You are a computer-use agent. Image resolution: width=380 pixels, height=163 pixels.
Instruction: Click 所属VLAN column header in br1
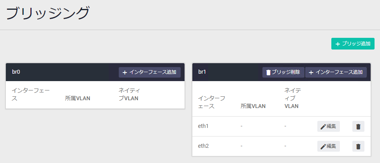(253, 106)
